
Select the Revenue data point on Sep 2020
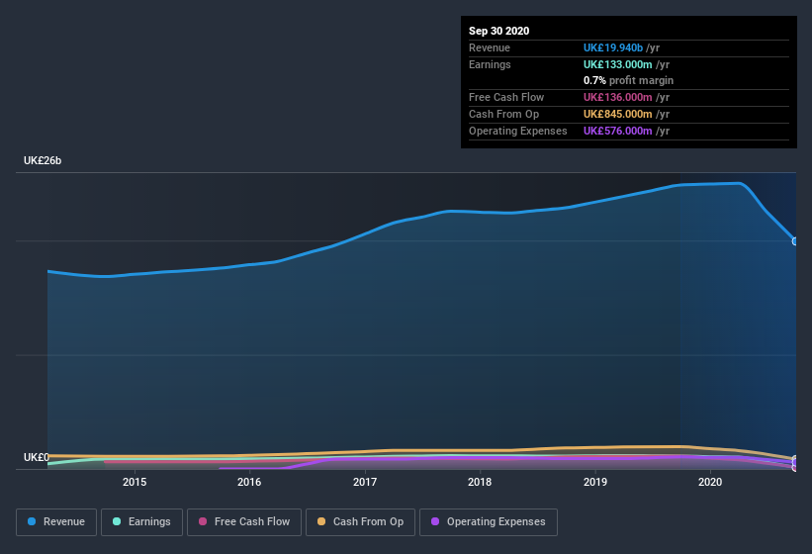click(795, 241)
